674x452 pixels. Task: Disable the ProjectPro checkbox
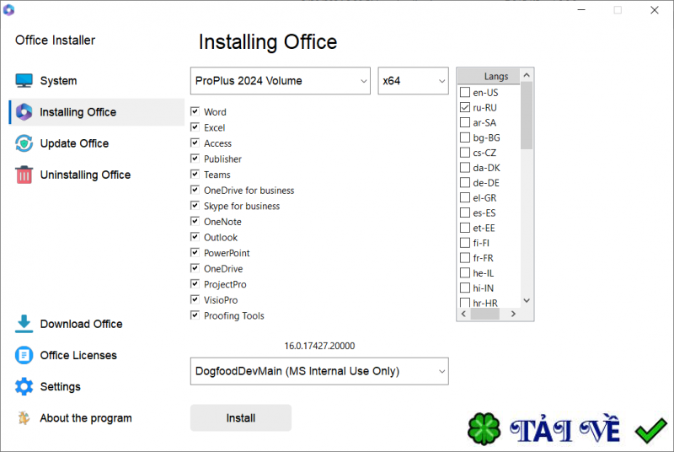(195, 284)
